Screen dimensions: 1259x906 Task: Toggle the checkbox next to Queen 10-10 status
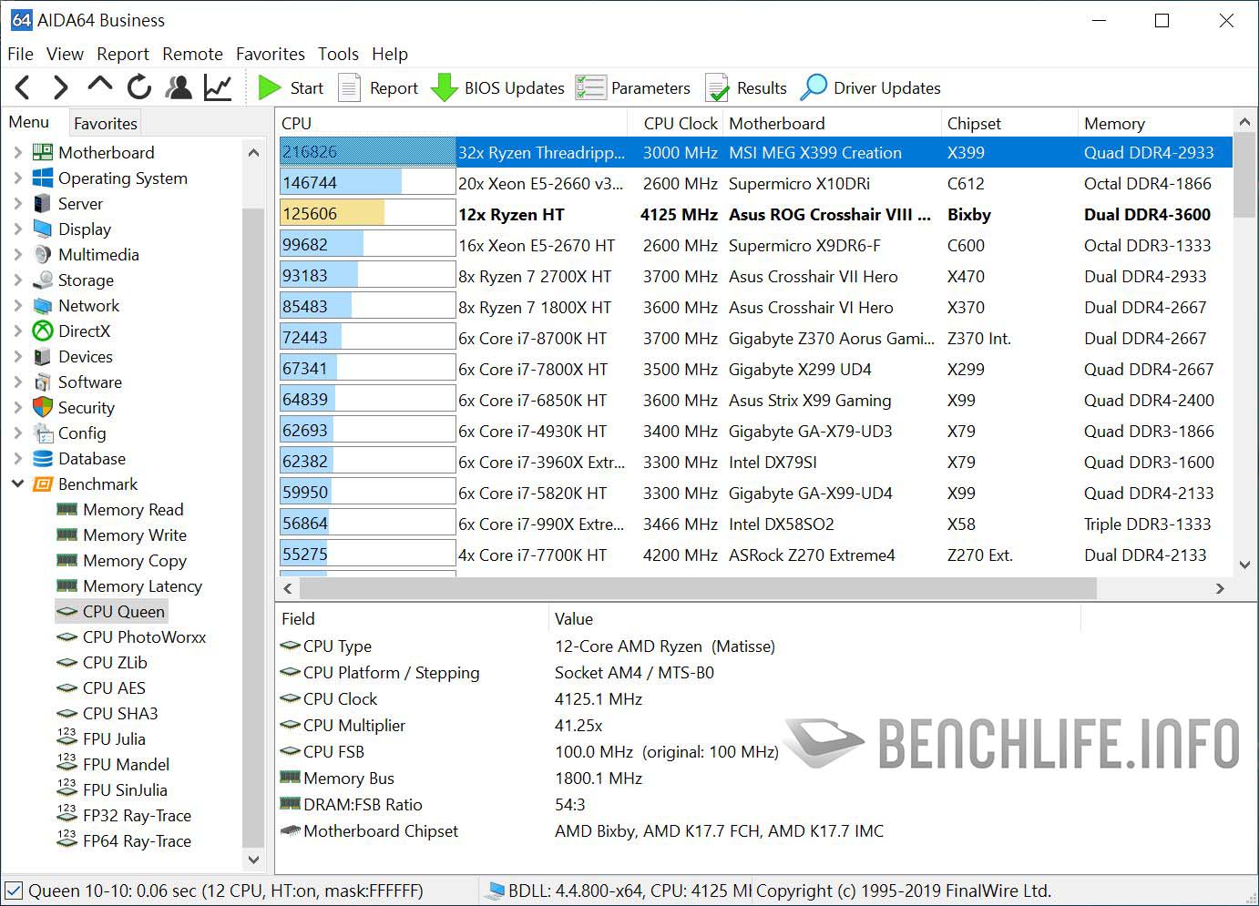[x=15, y=890]
